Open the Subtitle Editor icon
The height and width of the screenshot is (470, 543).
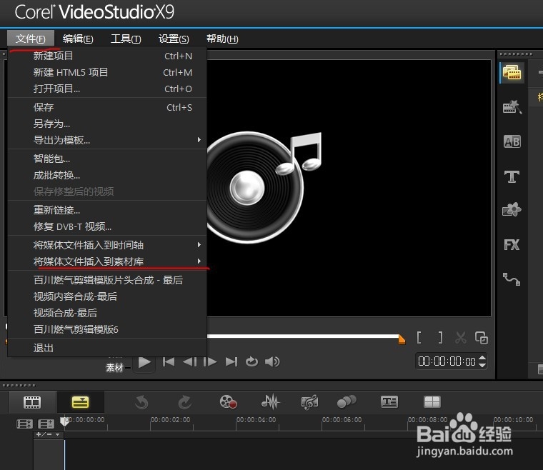tap(389, 402)
